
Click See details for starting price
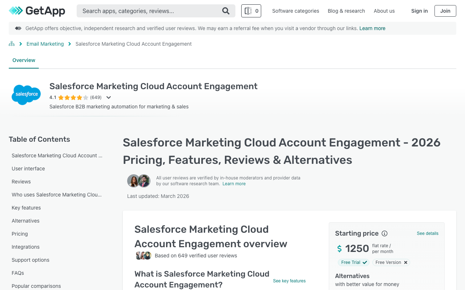[428, 233]
